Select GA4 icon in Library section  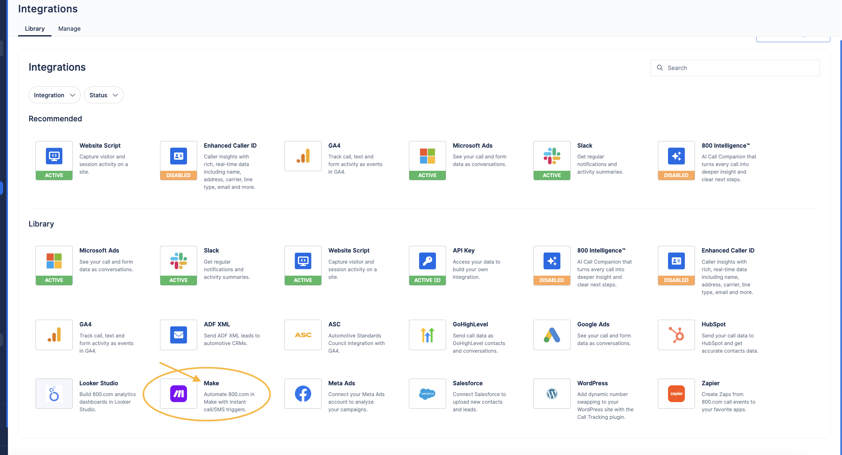(54, 335)
